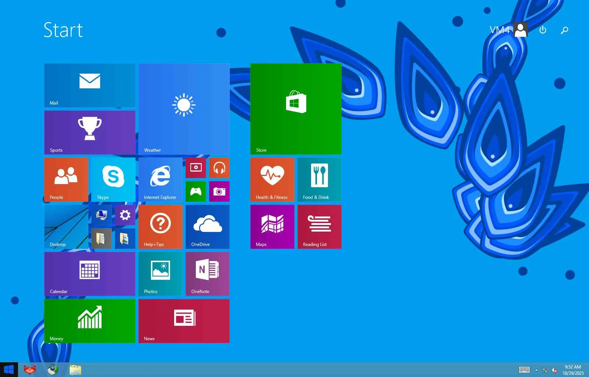Click the search magnifier button
This screenshot has height=377, width=589.
coord(564,30)
